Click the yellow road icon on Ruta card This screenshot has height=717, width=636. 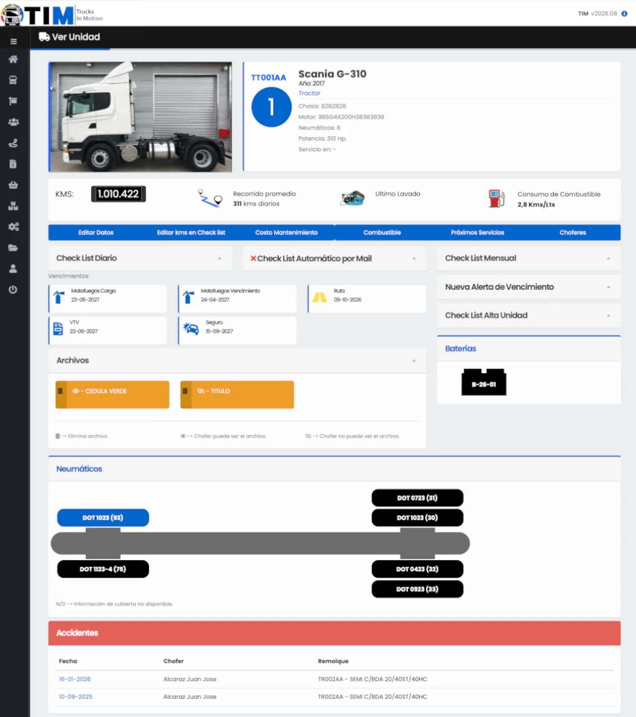tap(320, 298)
